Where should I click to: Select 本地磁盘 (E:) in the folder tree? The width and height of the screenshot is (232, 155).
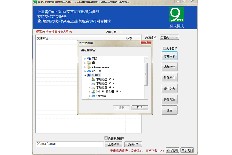click(x=105, y=88)
